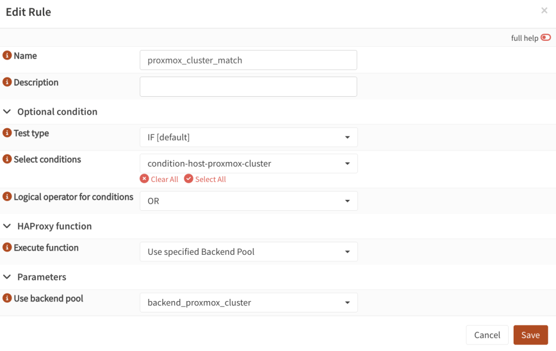
Task: Click the info icon beside Description
Action: point(7,82)
